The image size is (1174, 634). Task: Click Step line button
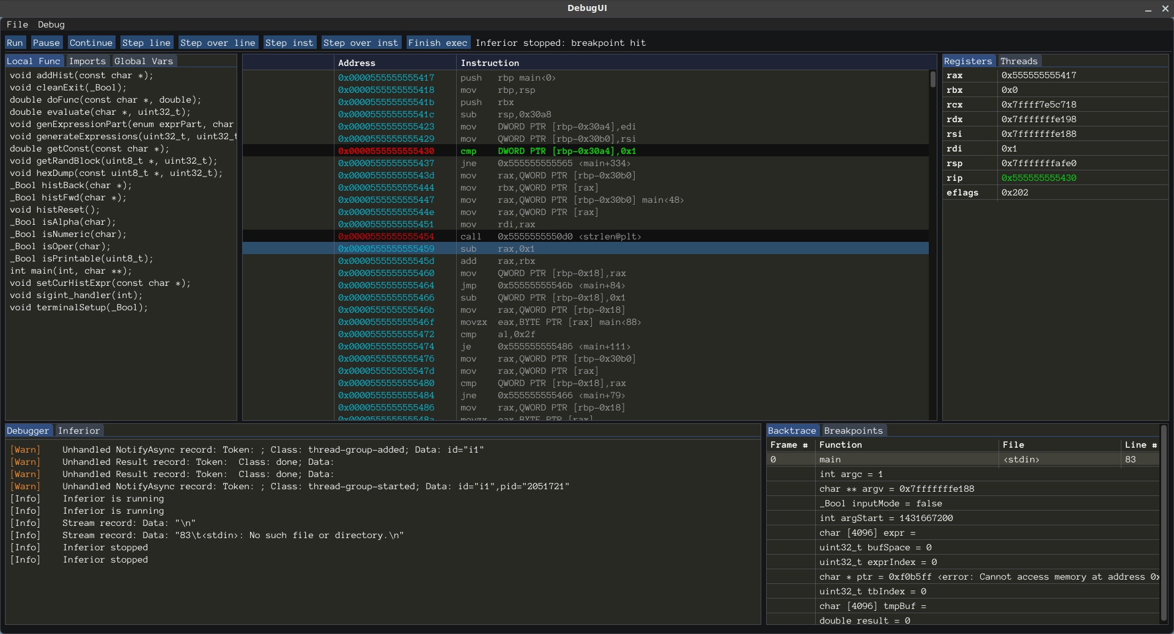[x=146, y=43]
